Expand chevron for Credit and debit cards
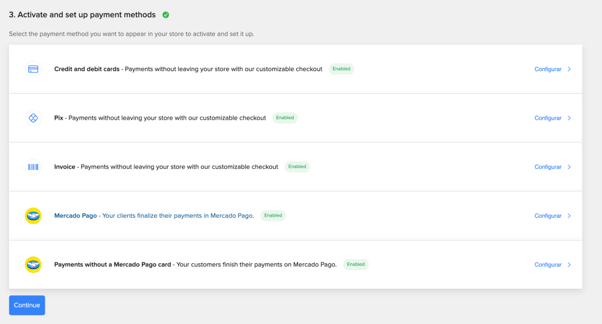The width and height of the screenshot is (602, 324). coord(569,69)
